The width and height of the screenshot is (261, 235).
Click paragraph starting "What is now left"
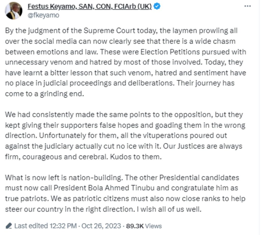pos(122,193)
